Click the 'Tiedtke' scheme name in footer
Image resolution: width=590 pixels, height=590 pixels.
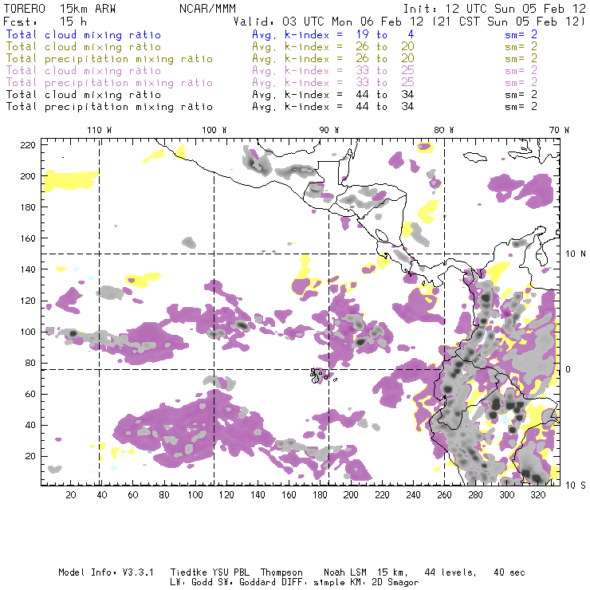point(188,572)
